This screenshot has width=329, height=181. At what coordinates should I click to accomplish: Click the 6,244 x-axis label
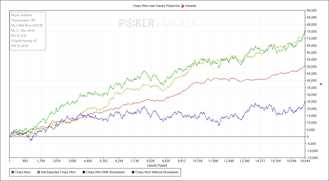coord(119,161)
